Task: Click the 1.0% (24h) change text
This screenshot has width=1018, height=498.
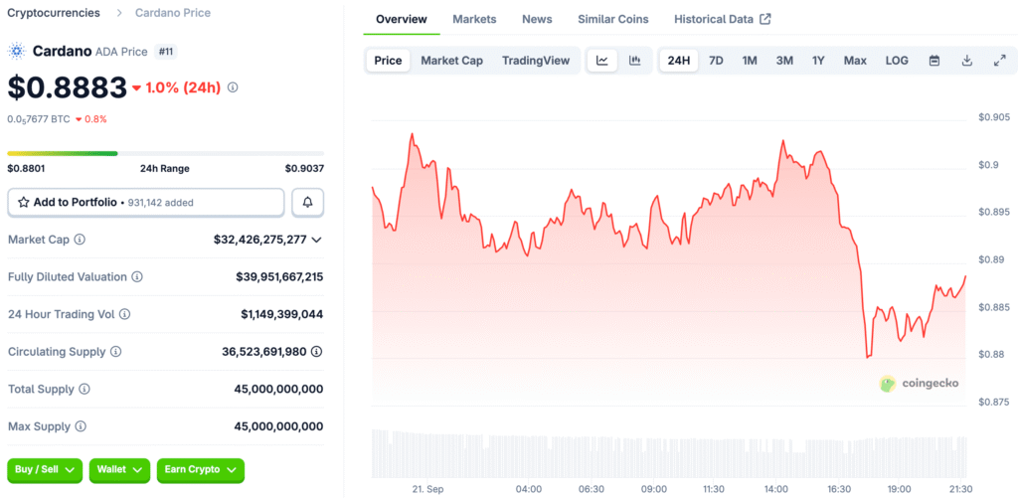Action: 183,87
